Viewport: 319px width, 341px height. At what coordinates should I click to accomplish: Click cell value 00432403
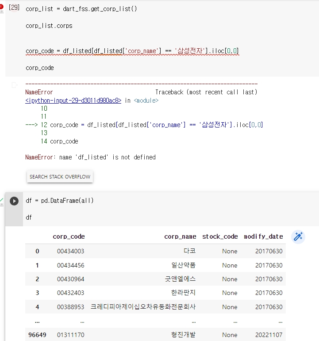tap(71, 293)
